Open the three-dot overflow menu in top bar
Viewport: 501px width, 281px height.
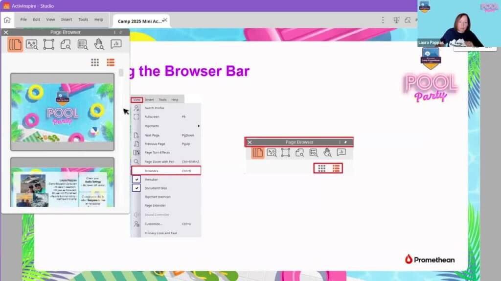pyautogui.click(x=383, y=20)
